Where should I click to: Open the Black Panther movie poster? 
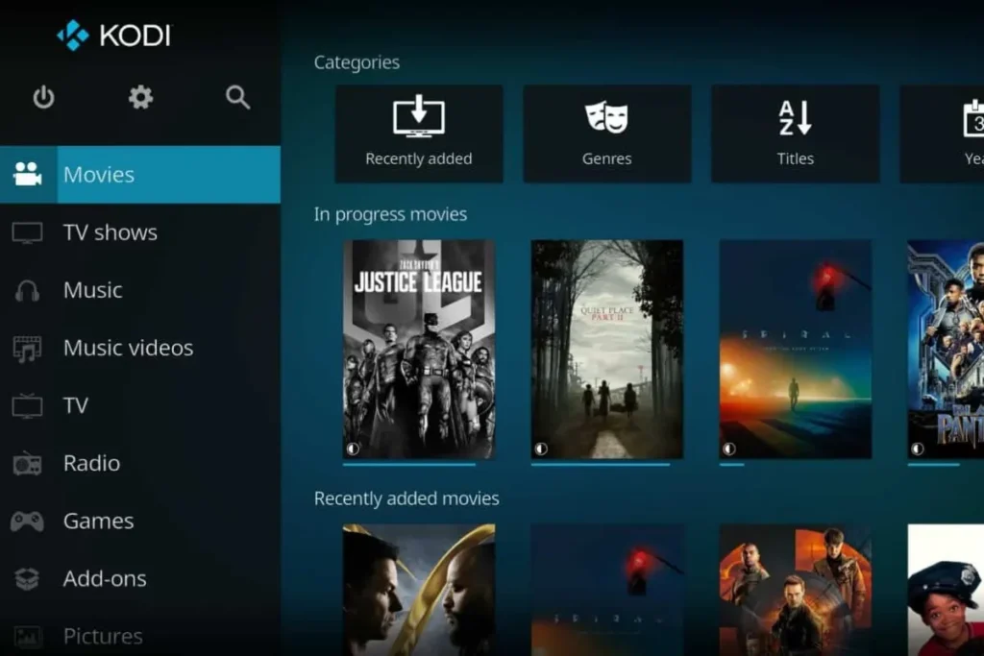[946, 350]
